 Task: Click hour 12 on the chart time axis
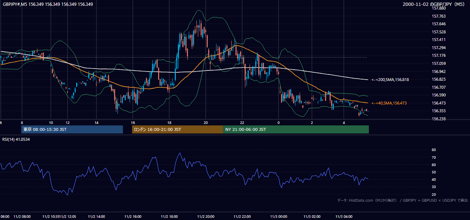click(x=67, y=122)
